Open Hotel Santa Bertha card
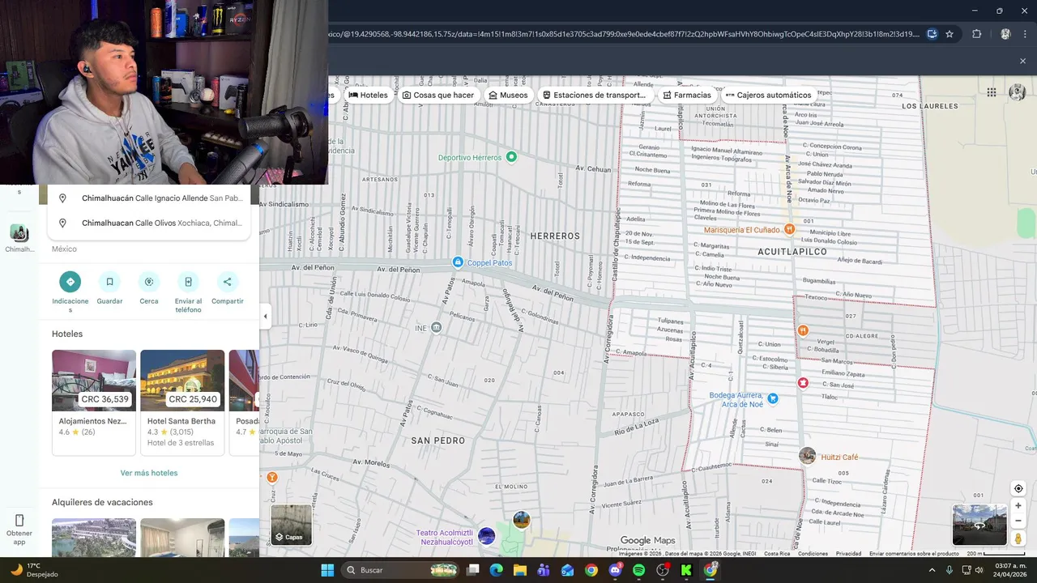 (x=182, y=402)
